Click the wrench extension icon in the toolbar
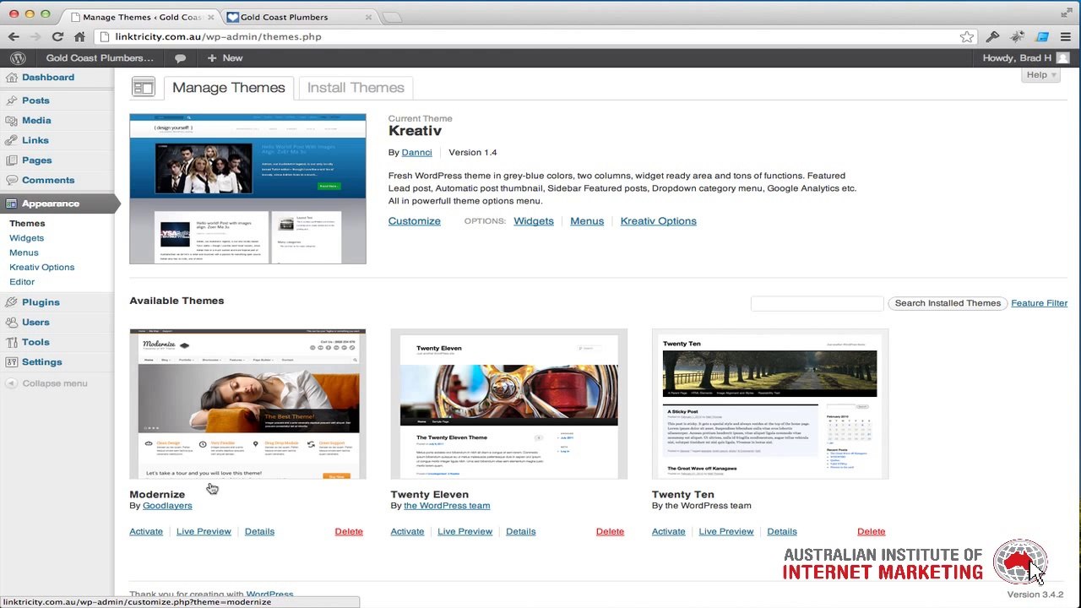The image size is (1081, 608). 993,36
